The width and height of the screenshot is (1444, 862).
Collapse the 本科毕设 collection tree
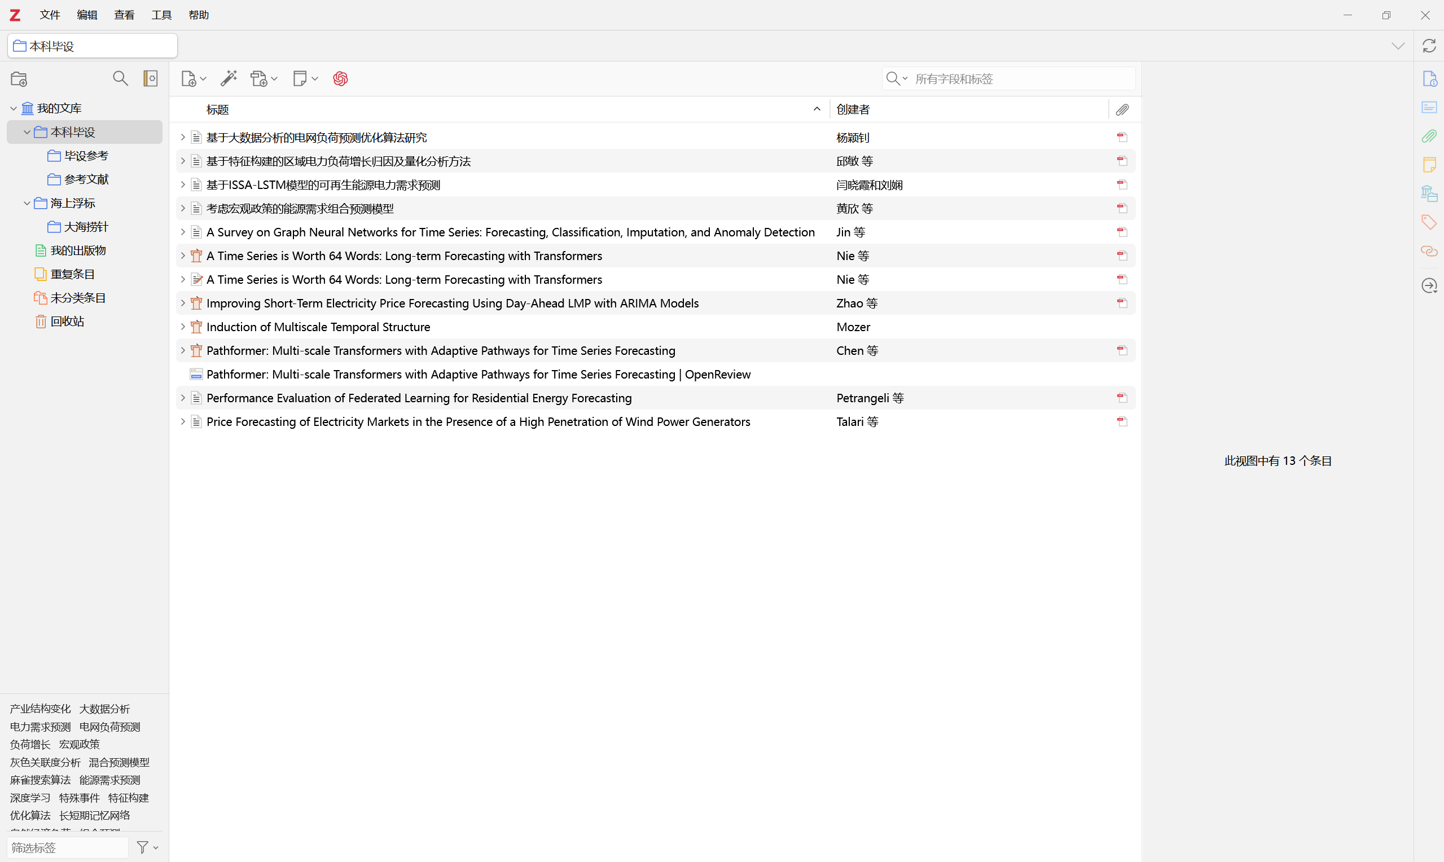coord(27,133)
